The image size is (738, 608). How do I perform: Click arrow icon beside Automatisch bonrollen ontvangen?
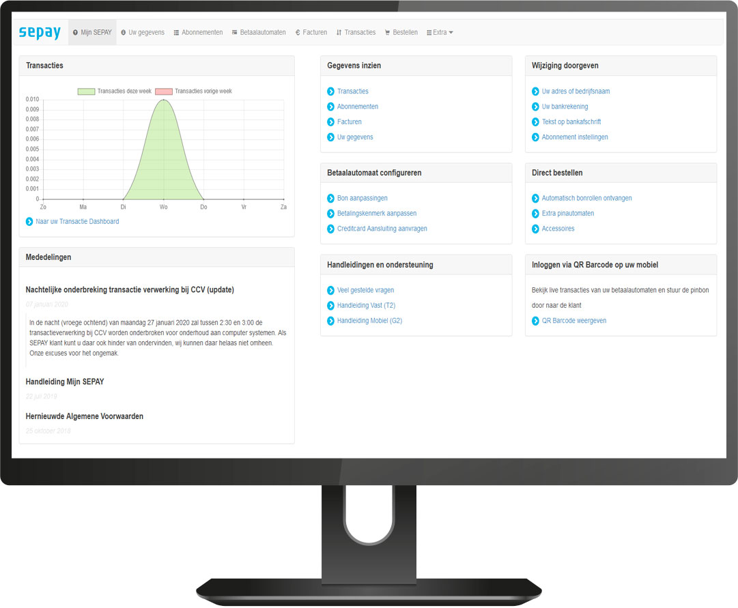click(x=536, y=199)
